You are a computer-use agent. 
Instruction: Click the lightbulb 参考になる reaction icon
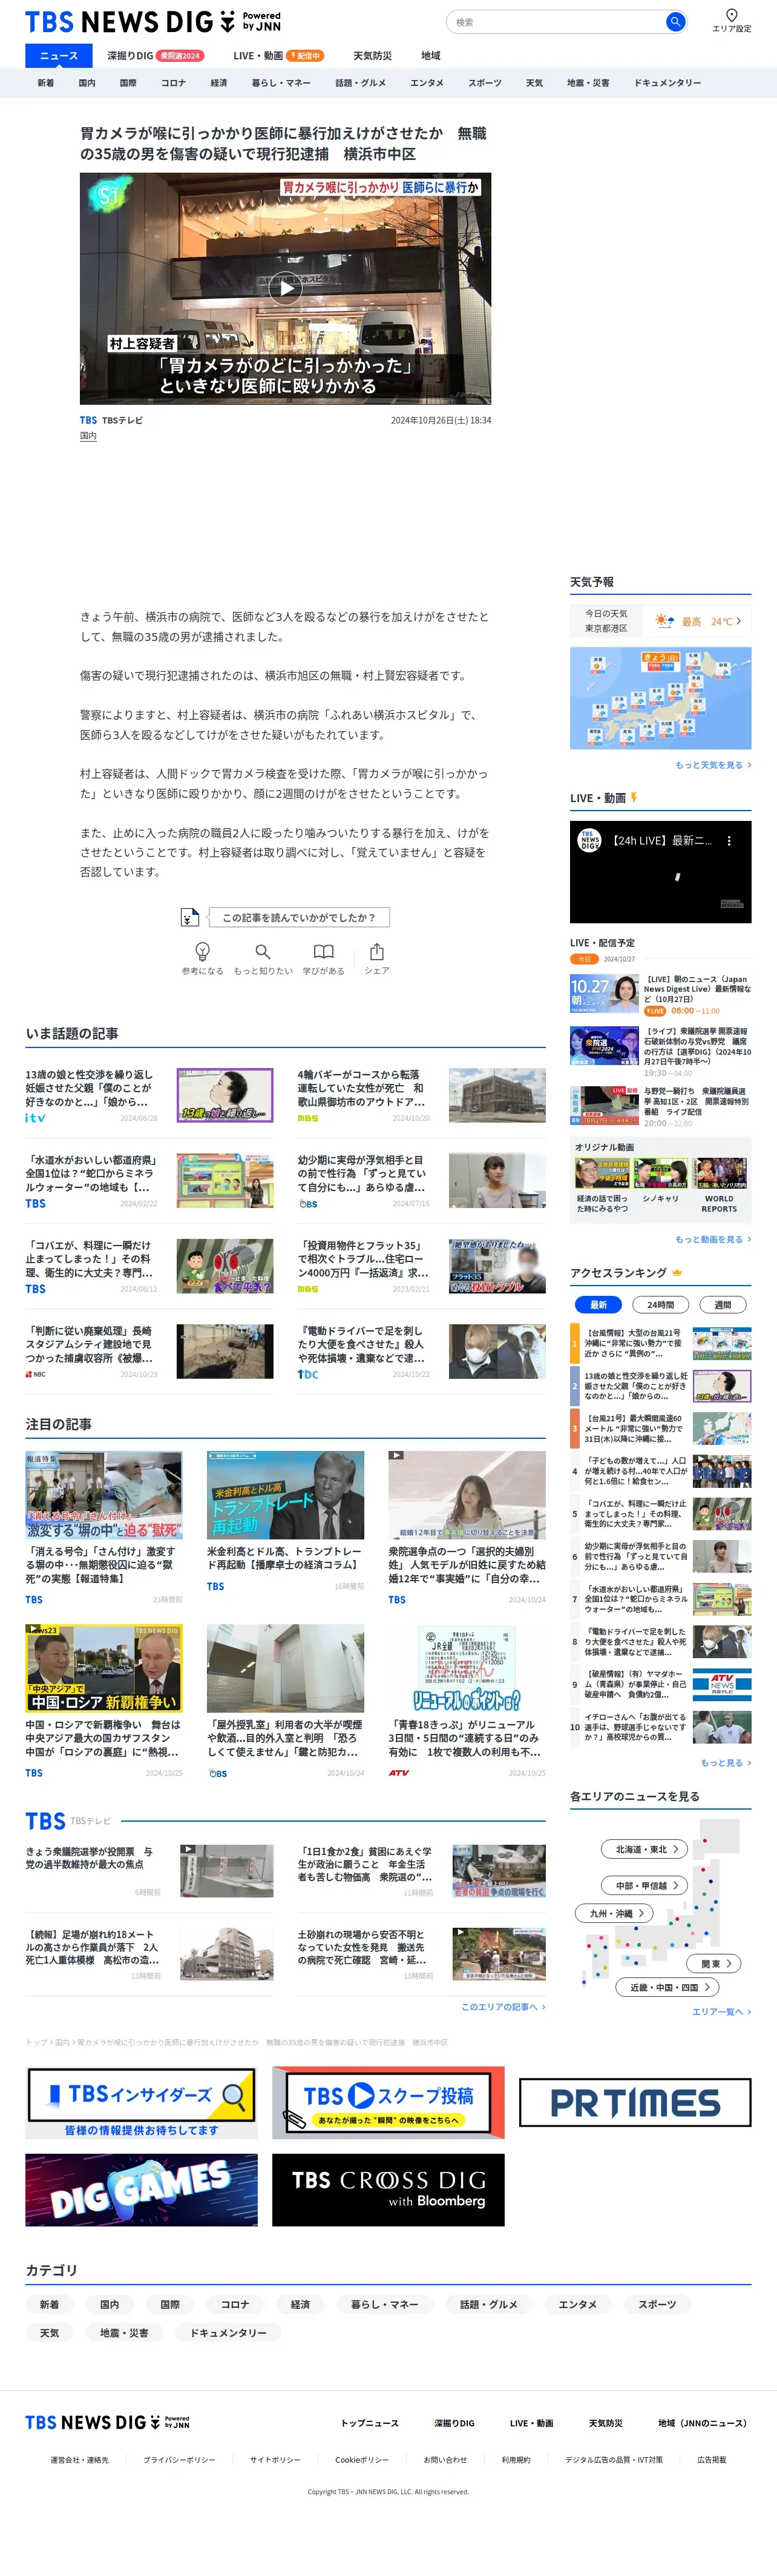click(x=202, y=951)
